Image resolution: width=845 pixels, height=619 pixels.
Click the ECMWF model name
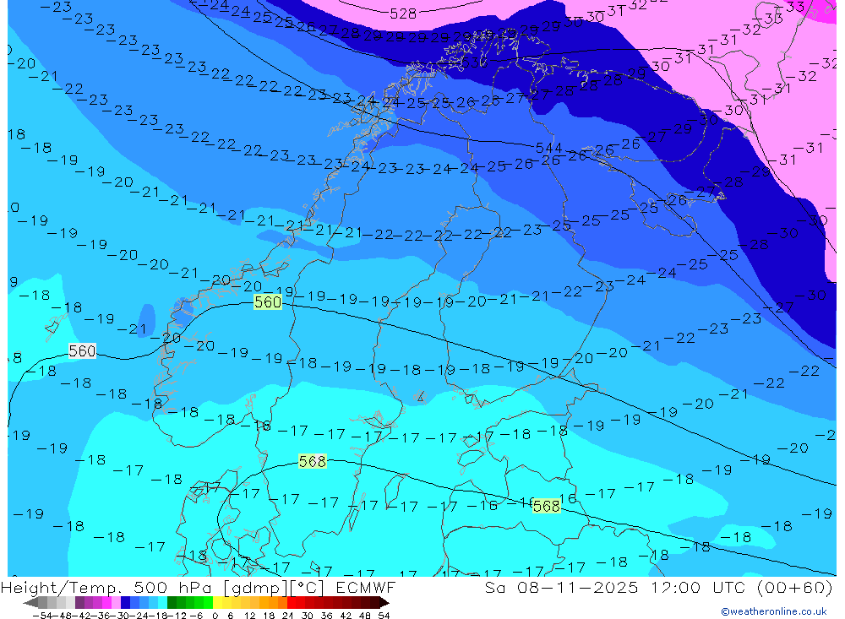365,587
